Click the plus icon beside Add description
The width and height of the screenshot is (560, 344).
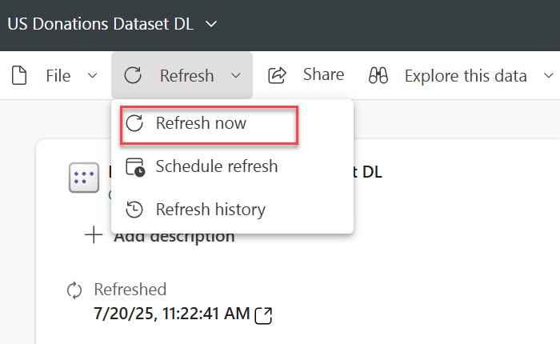pyautogui.click(x=94, y=235)
